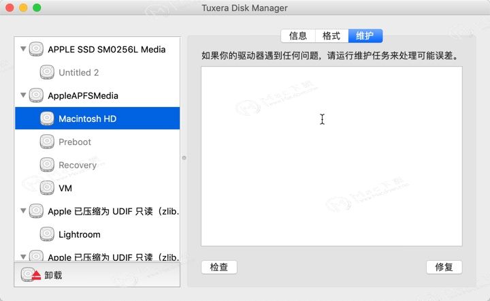Screen dimensions: 490x301
Task: Select the Preboot volume row
Action: [x=97, y=142]
